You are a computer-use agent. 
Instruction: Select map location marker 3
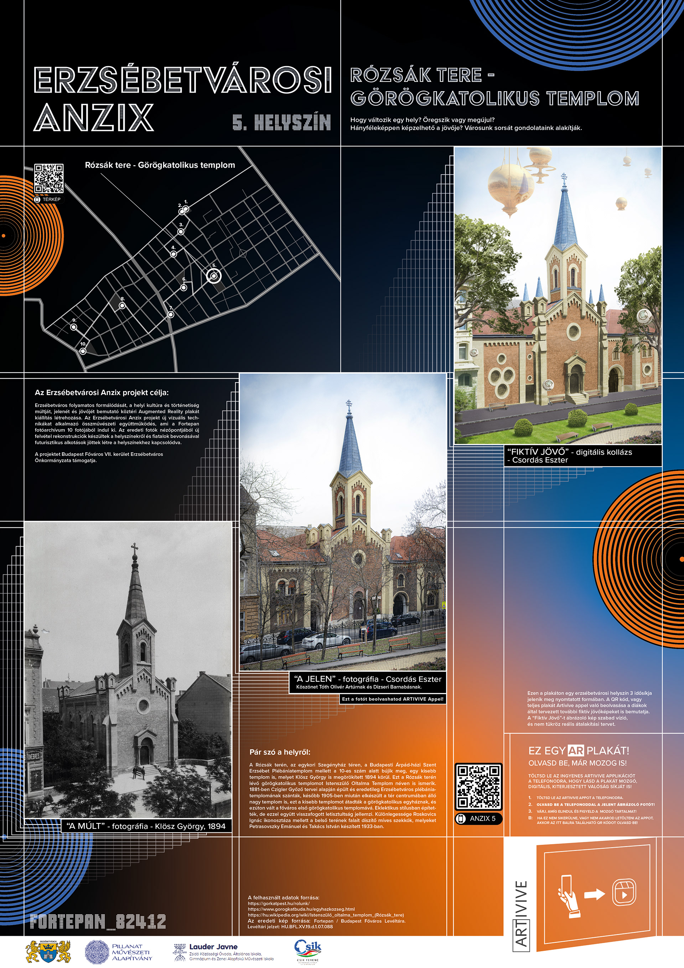pos(181,231)
